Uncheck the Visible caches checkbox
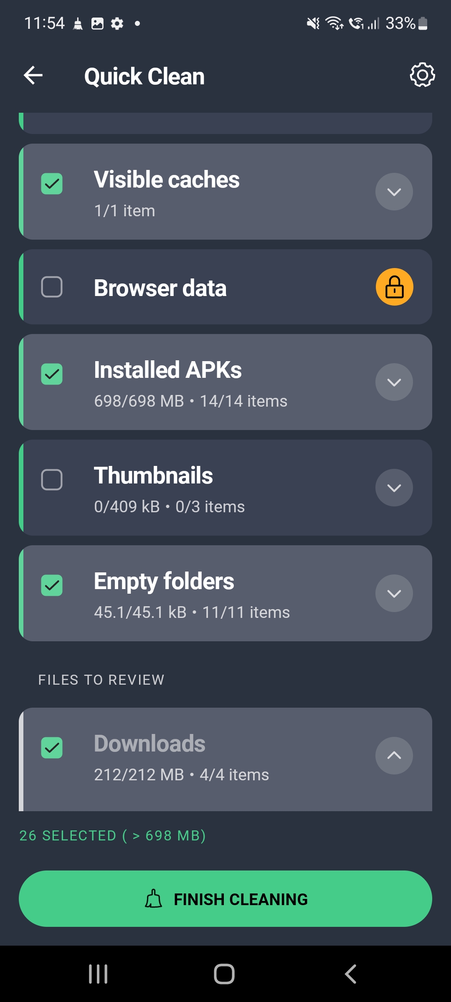Viewport: 451px width, 1002px height. point(52,184)
